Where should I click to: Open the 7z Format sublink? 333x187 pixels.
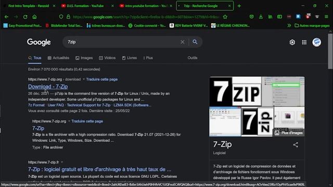click(36, 105)
